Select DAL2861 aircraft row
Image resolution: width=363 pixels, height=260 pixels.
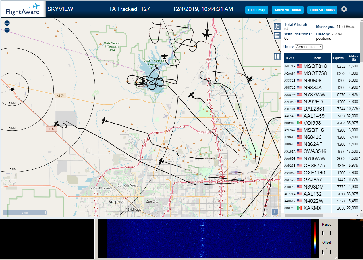[322, 109]
